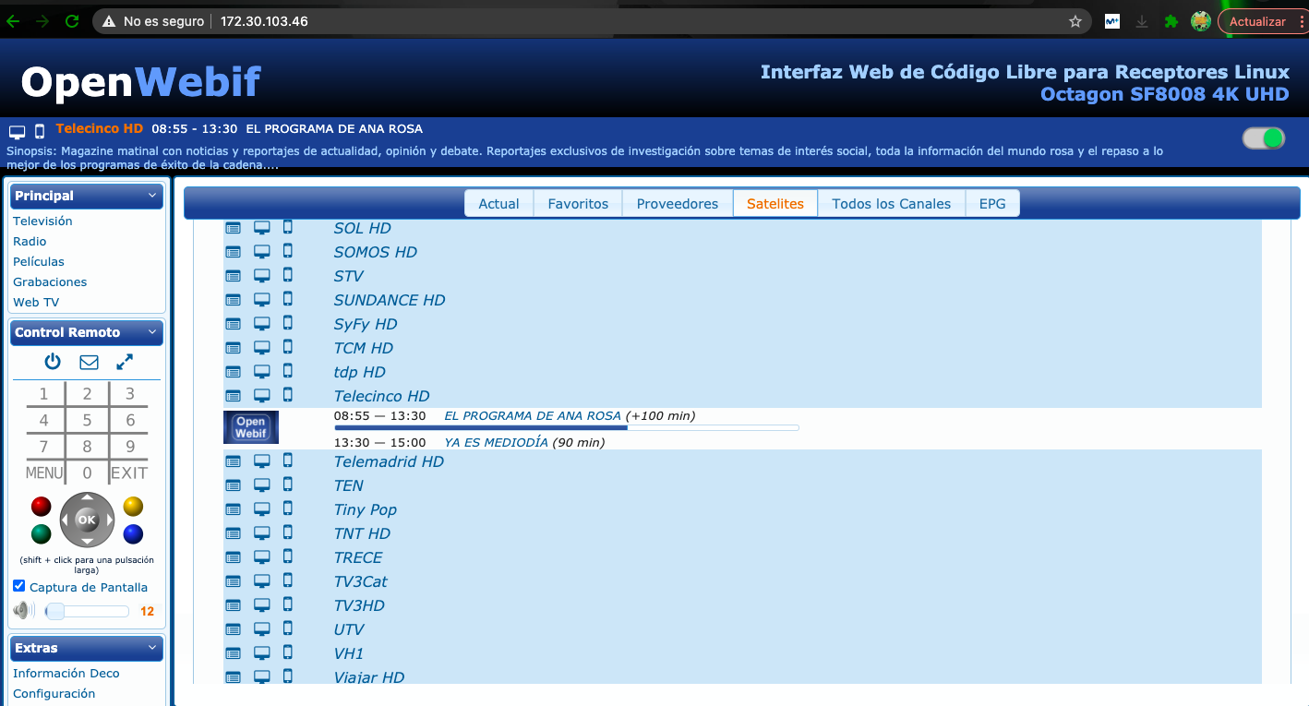This screenshot has width=1309, height=706.
Task: Open the message envelope icon
Action: [89, 362]
